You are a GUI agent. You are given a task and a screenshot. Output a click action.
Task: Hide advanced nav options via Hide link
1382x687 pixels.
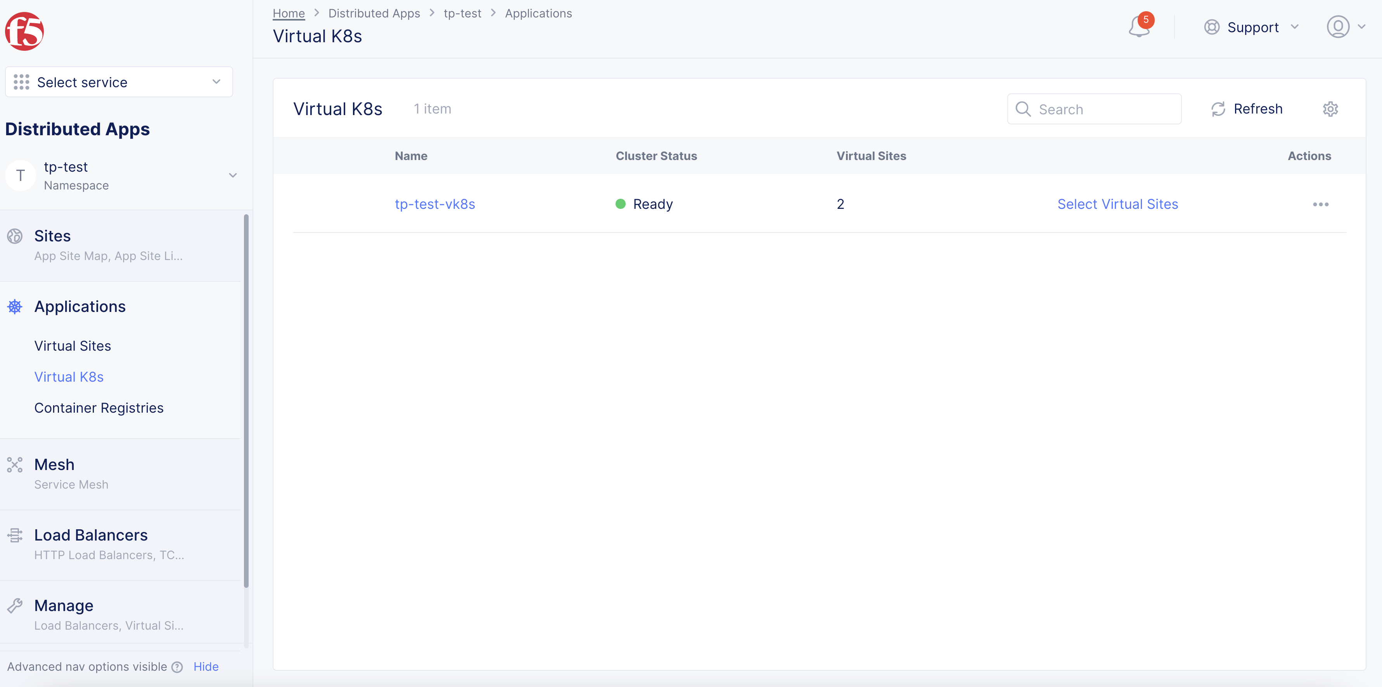(206, 666)
